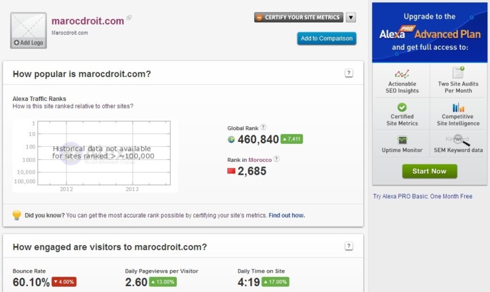
Task: Open help icon for How engaged section
Action: [349, 246]
